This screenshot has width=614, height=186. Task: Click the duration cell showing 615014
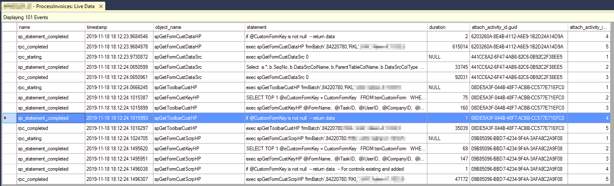[x=448, y=47]
